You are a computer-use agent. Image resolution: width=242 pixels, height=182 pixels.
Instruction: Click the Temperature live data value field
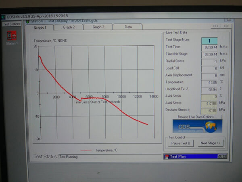[209, 82]
